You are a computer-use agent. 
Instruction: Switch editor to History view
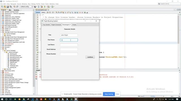43,12
